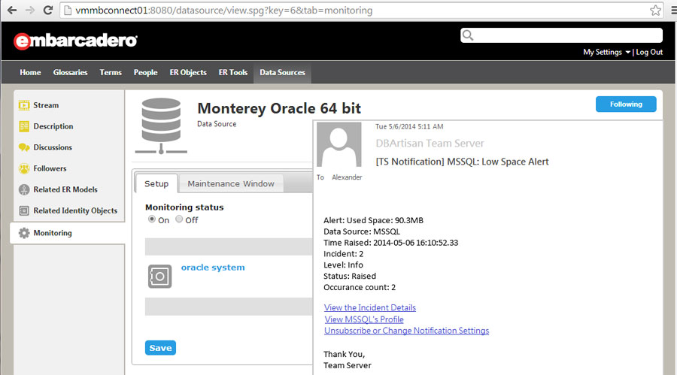677x375 pixels.
Task: Click the recipient name Alexander
Action: (x=347, y=177)
